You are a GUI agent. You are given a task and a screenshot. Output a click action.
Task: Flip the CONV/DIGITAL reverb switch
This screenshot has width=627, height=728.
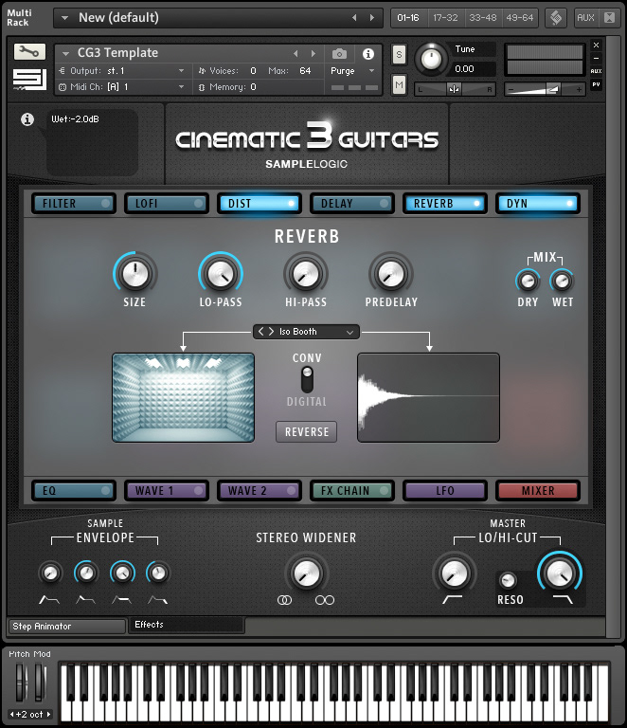click(307, 379)
